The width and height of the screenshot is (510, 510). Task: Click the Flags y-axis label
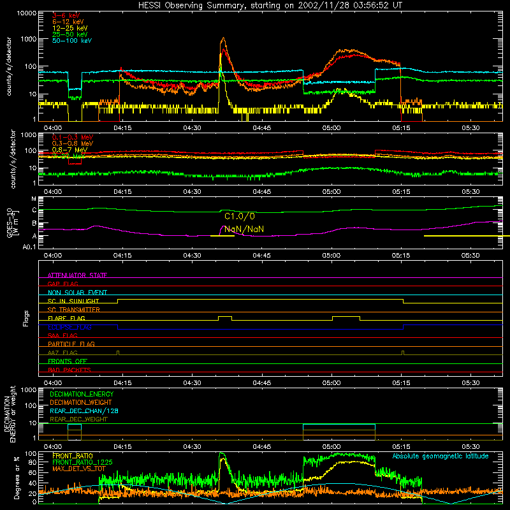[x=26, y=318]
